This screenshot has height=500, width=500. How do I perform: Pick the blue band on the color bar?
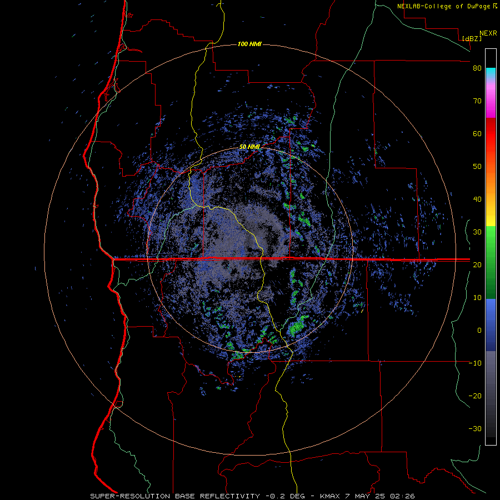491,325
